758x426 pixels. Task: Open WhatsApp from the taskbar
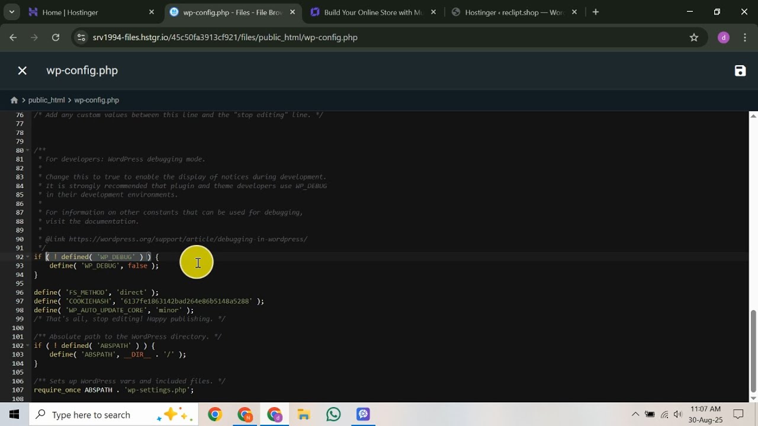333,414
